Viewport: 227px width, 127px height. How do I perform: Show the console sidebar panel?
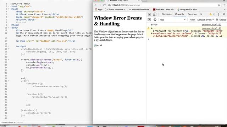[149, 20]
